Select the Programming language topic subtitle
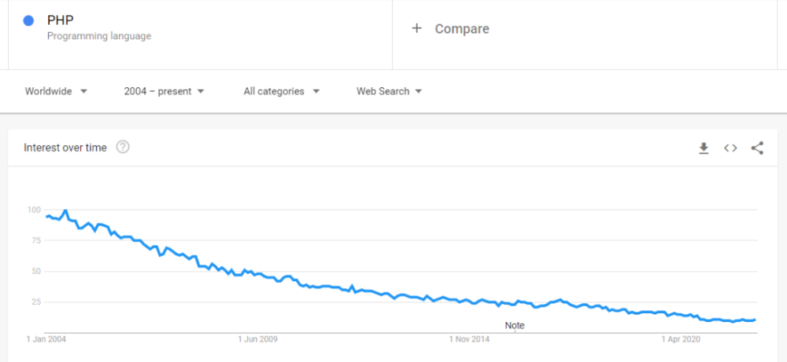Screen dimensions: 787x362 point(99,36)
